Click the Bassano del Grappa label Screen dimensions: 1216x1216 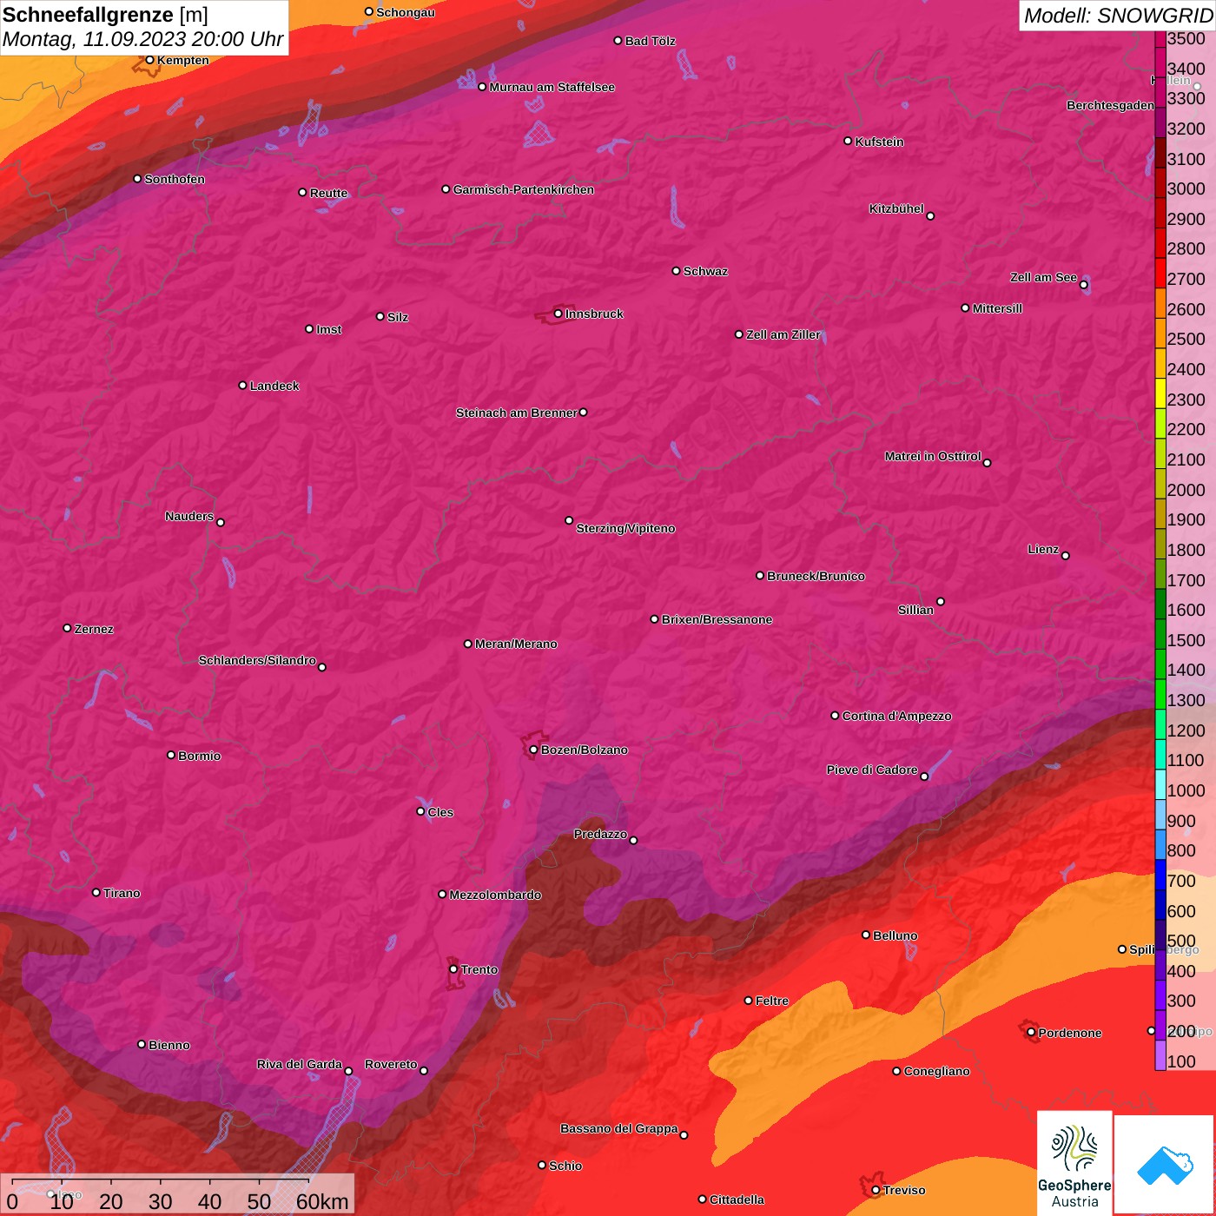(618, 1128)
